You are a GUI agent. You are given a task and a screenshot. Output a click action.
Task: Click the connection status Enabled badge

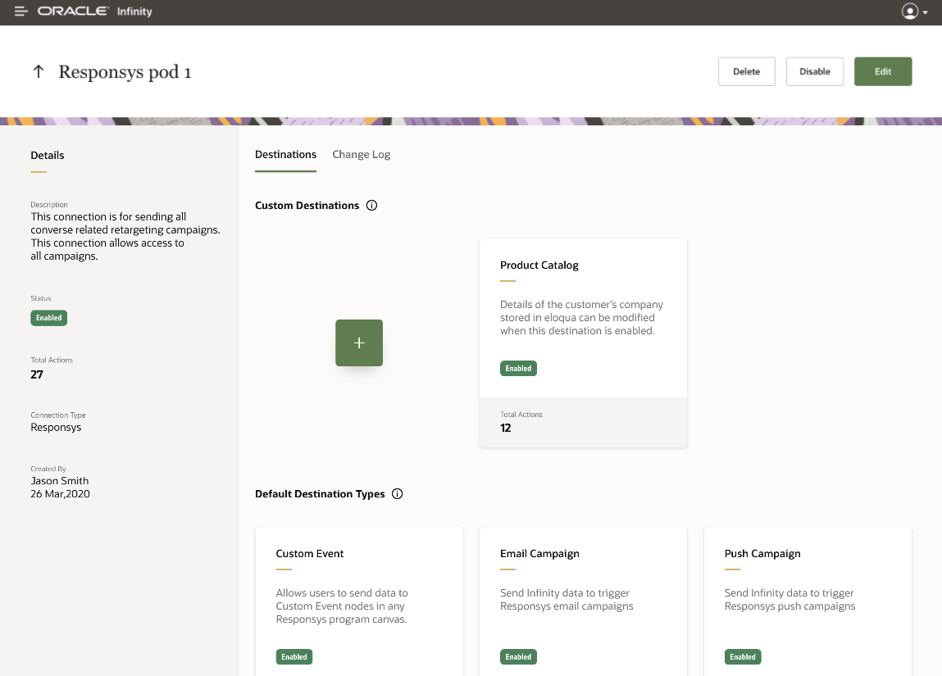(49, 318)
